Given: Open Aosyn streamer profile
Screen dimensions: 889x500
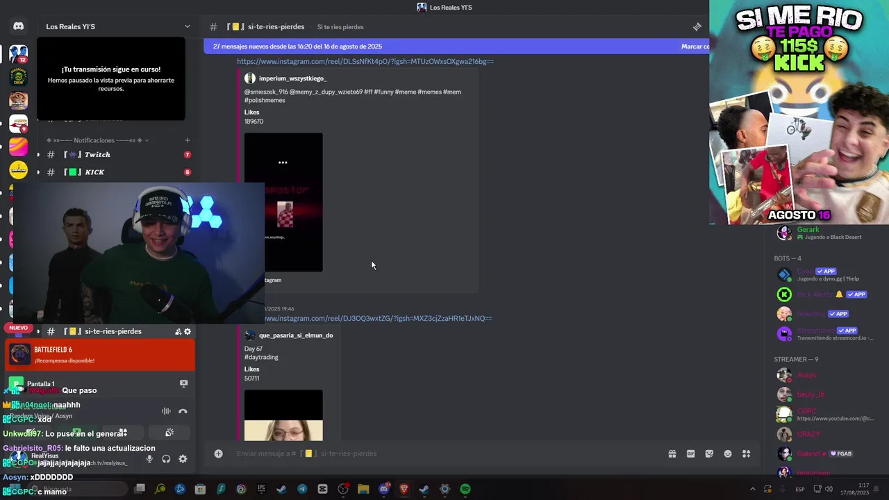Looking at the screenshot, I should [806, 375].
